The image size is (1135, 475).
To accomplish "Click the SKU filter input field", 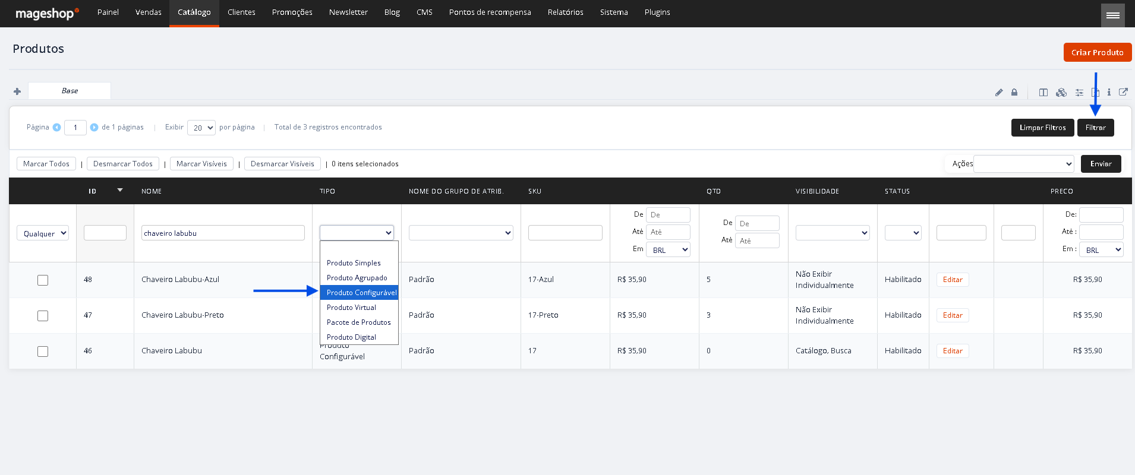I will tap(565, 233).
